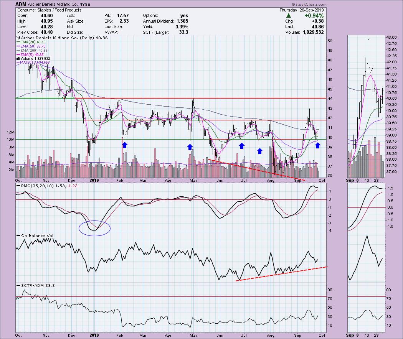
Task: Click the SCTR-ADM 33.3 panel label
Action: [x=32, y=286]
